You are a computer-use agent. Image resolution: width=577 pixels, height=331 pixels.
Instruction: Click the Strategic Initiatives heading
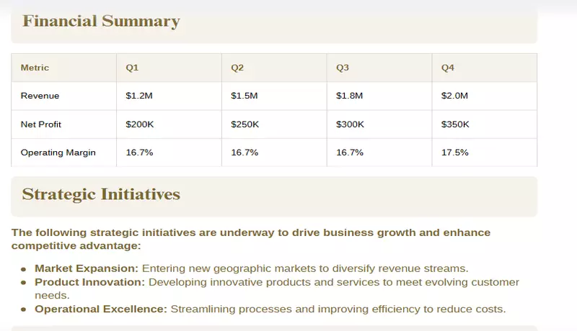coord(101,194)
